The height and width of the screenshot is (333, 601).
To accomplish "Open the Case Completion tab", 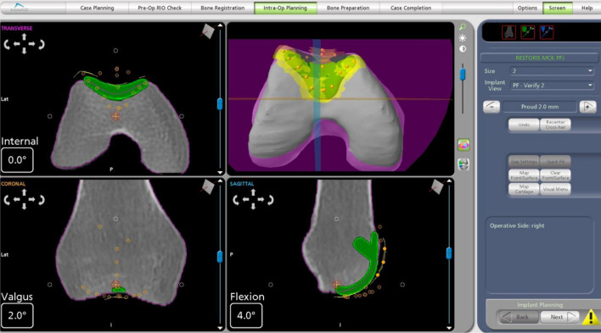I will point(411,8).
